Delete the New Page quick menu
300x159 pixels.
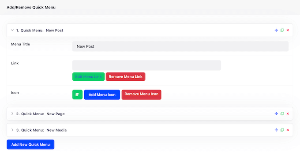(288, 114)
